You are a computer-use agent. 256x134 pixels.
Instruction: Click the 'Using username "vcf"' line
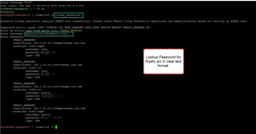(x=17, y=3)
